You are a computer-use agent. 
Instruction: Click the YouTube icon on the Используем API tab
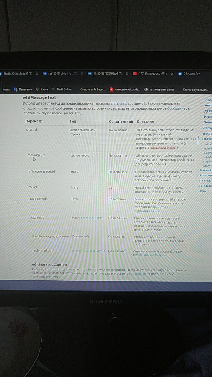[135, 74]
